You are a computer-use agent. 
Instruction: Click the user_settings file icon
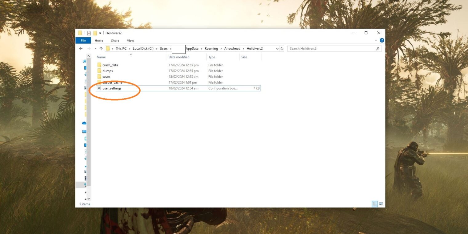[x=99, y=88]
